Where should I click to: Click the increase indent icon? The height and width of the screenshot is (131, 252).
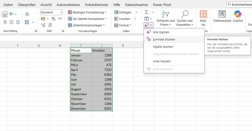click(18, 22)
